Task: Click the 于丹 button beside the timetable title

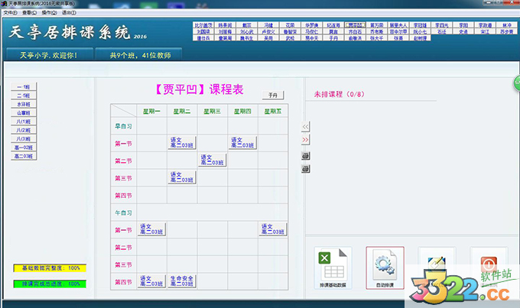Action: coord(273,96)
